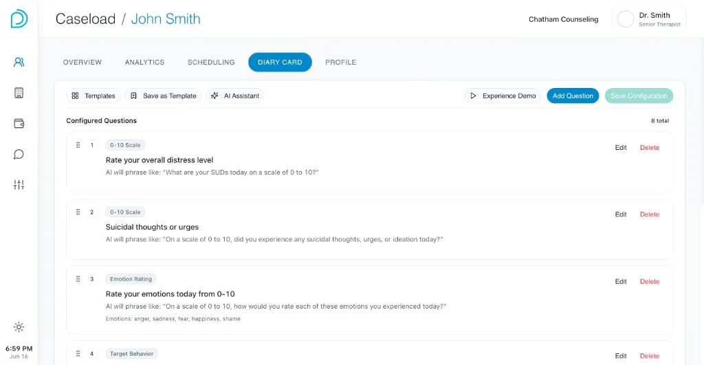Click the 6:59 PM clock display

(x=19, y=349)
